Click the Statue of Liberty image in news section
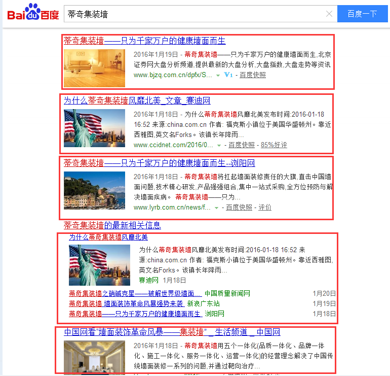 tap(99, 265)
